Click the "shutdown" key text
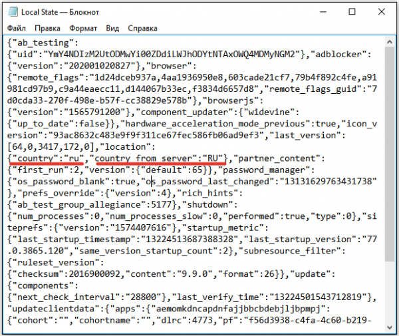This screenshot has height=336, width=399. click(207, 205)
